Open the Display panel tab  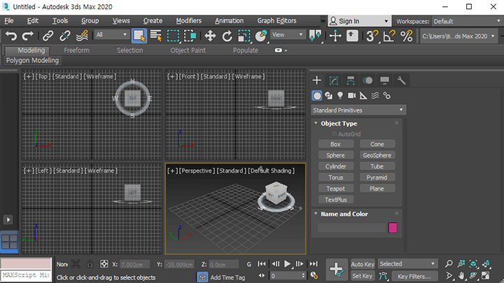click(x=384, y=80)
